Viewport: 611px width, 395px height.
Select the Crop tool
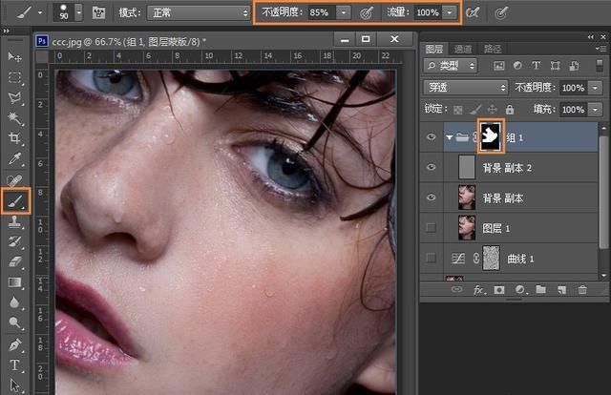click(x=15, y=138)
